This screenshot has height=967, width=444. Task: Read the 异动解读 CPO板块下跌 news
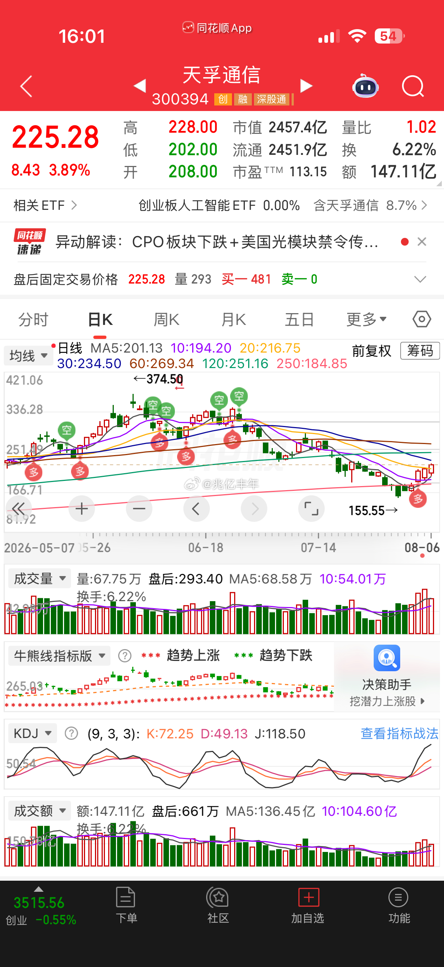click(x=216, y=242)
